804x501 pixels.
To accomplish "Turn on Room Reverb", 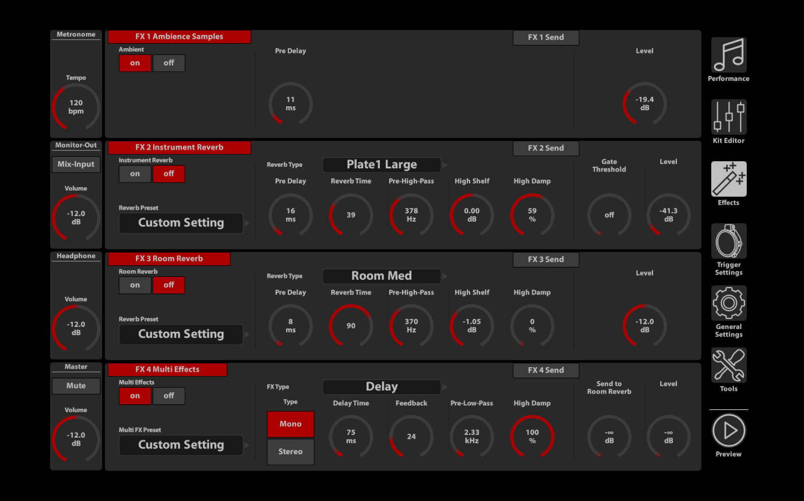I will pyautogui.click(x=135, y=285).
